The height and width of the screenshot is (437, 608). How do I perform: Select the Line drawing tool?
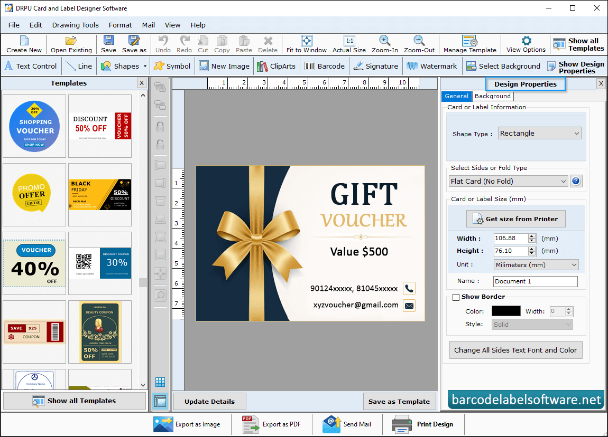[x=79, y=66]
